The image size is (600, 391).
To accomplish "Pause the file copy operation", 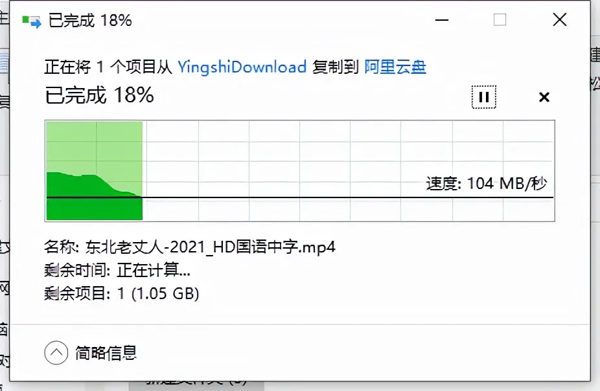I will (483, 97).
